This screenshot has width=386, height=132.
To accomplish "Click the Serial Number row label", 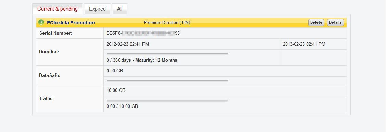I will pyautogui.click(x=55, y=33).
